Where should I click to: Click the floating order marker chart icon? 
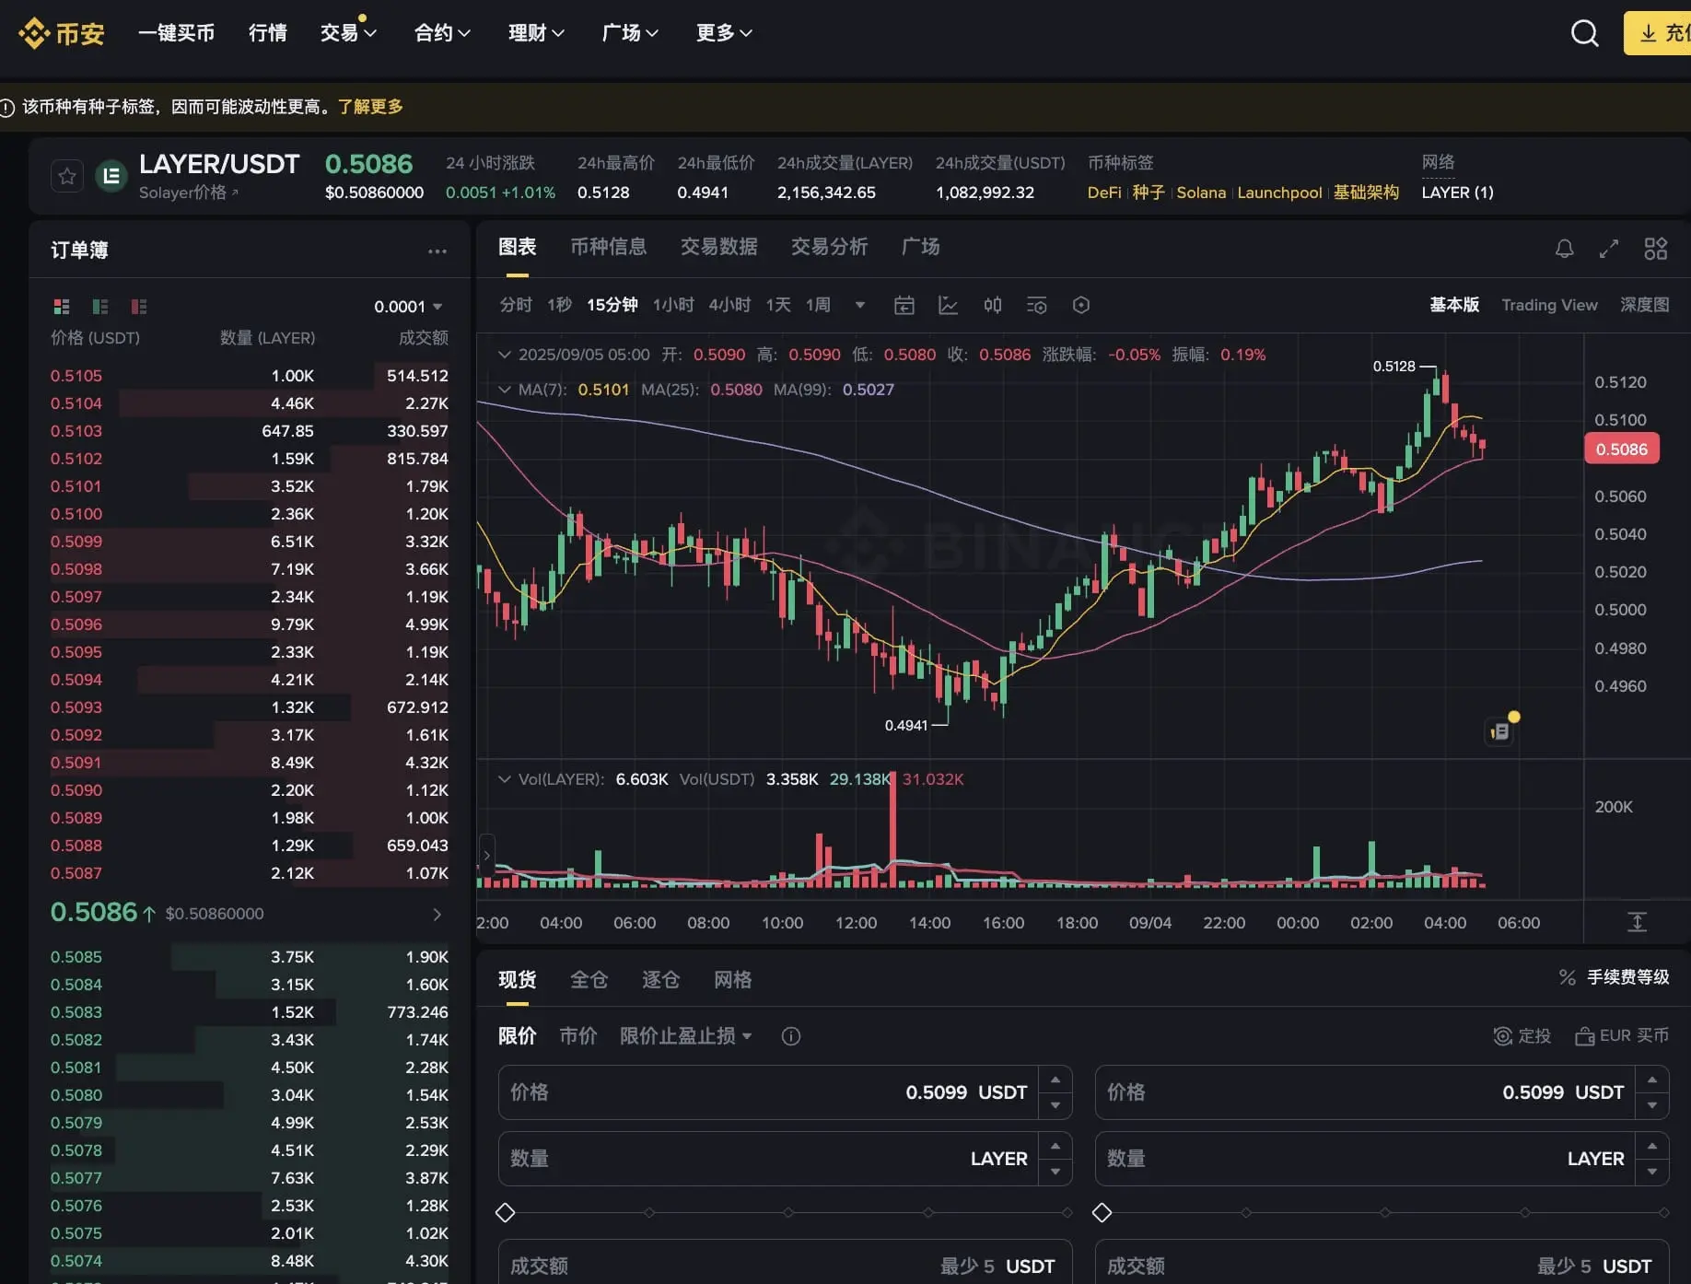(1500, 731)
